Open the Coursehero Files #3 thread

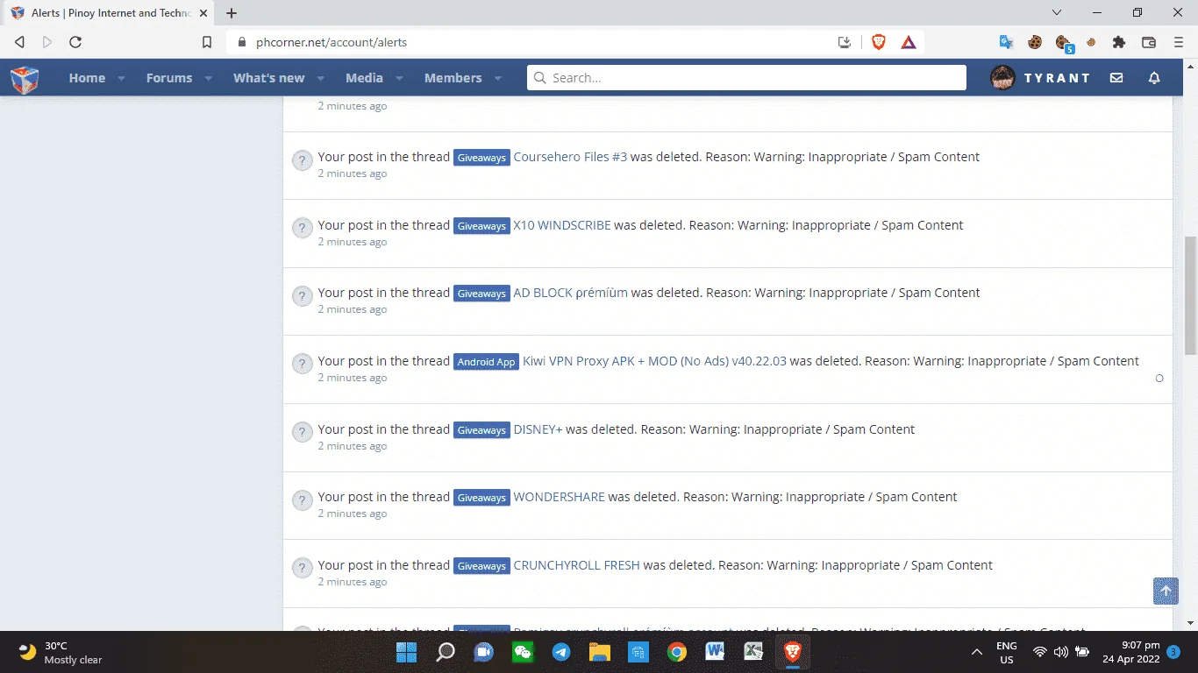570,157
